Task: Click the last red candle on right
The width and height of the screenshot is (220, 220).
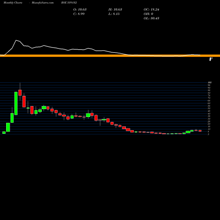Action: click(200, 131)
